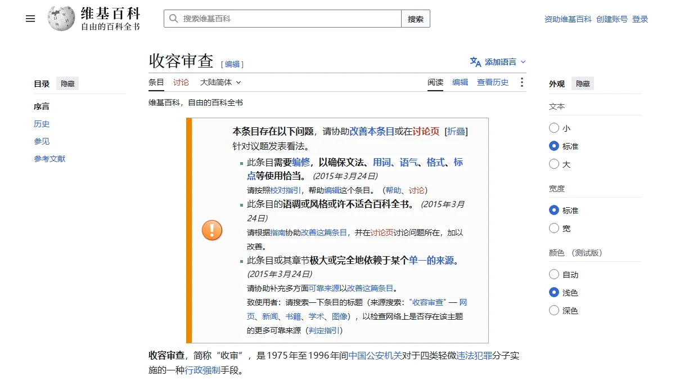
Task: Click the 创建账号 link
Action: pos(612,19)
